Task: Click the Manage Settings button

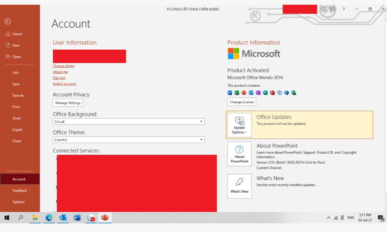Action: [68, 103]
